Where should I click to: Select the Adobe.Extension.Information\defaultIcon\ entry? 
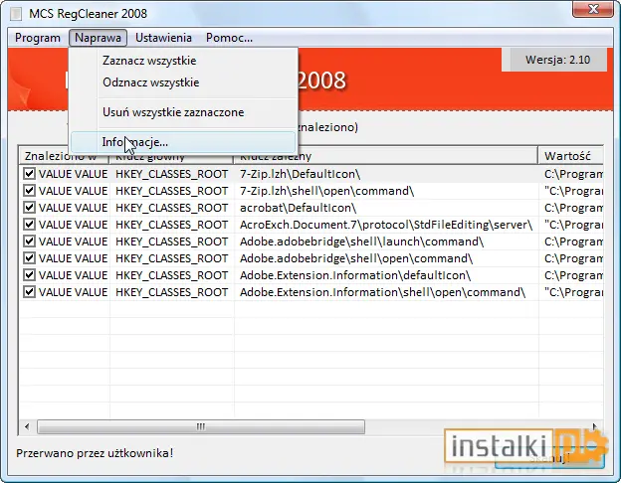point(355,275)
